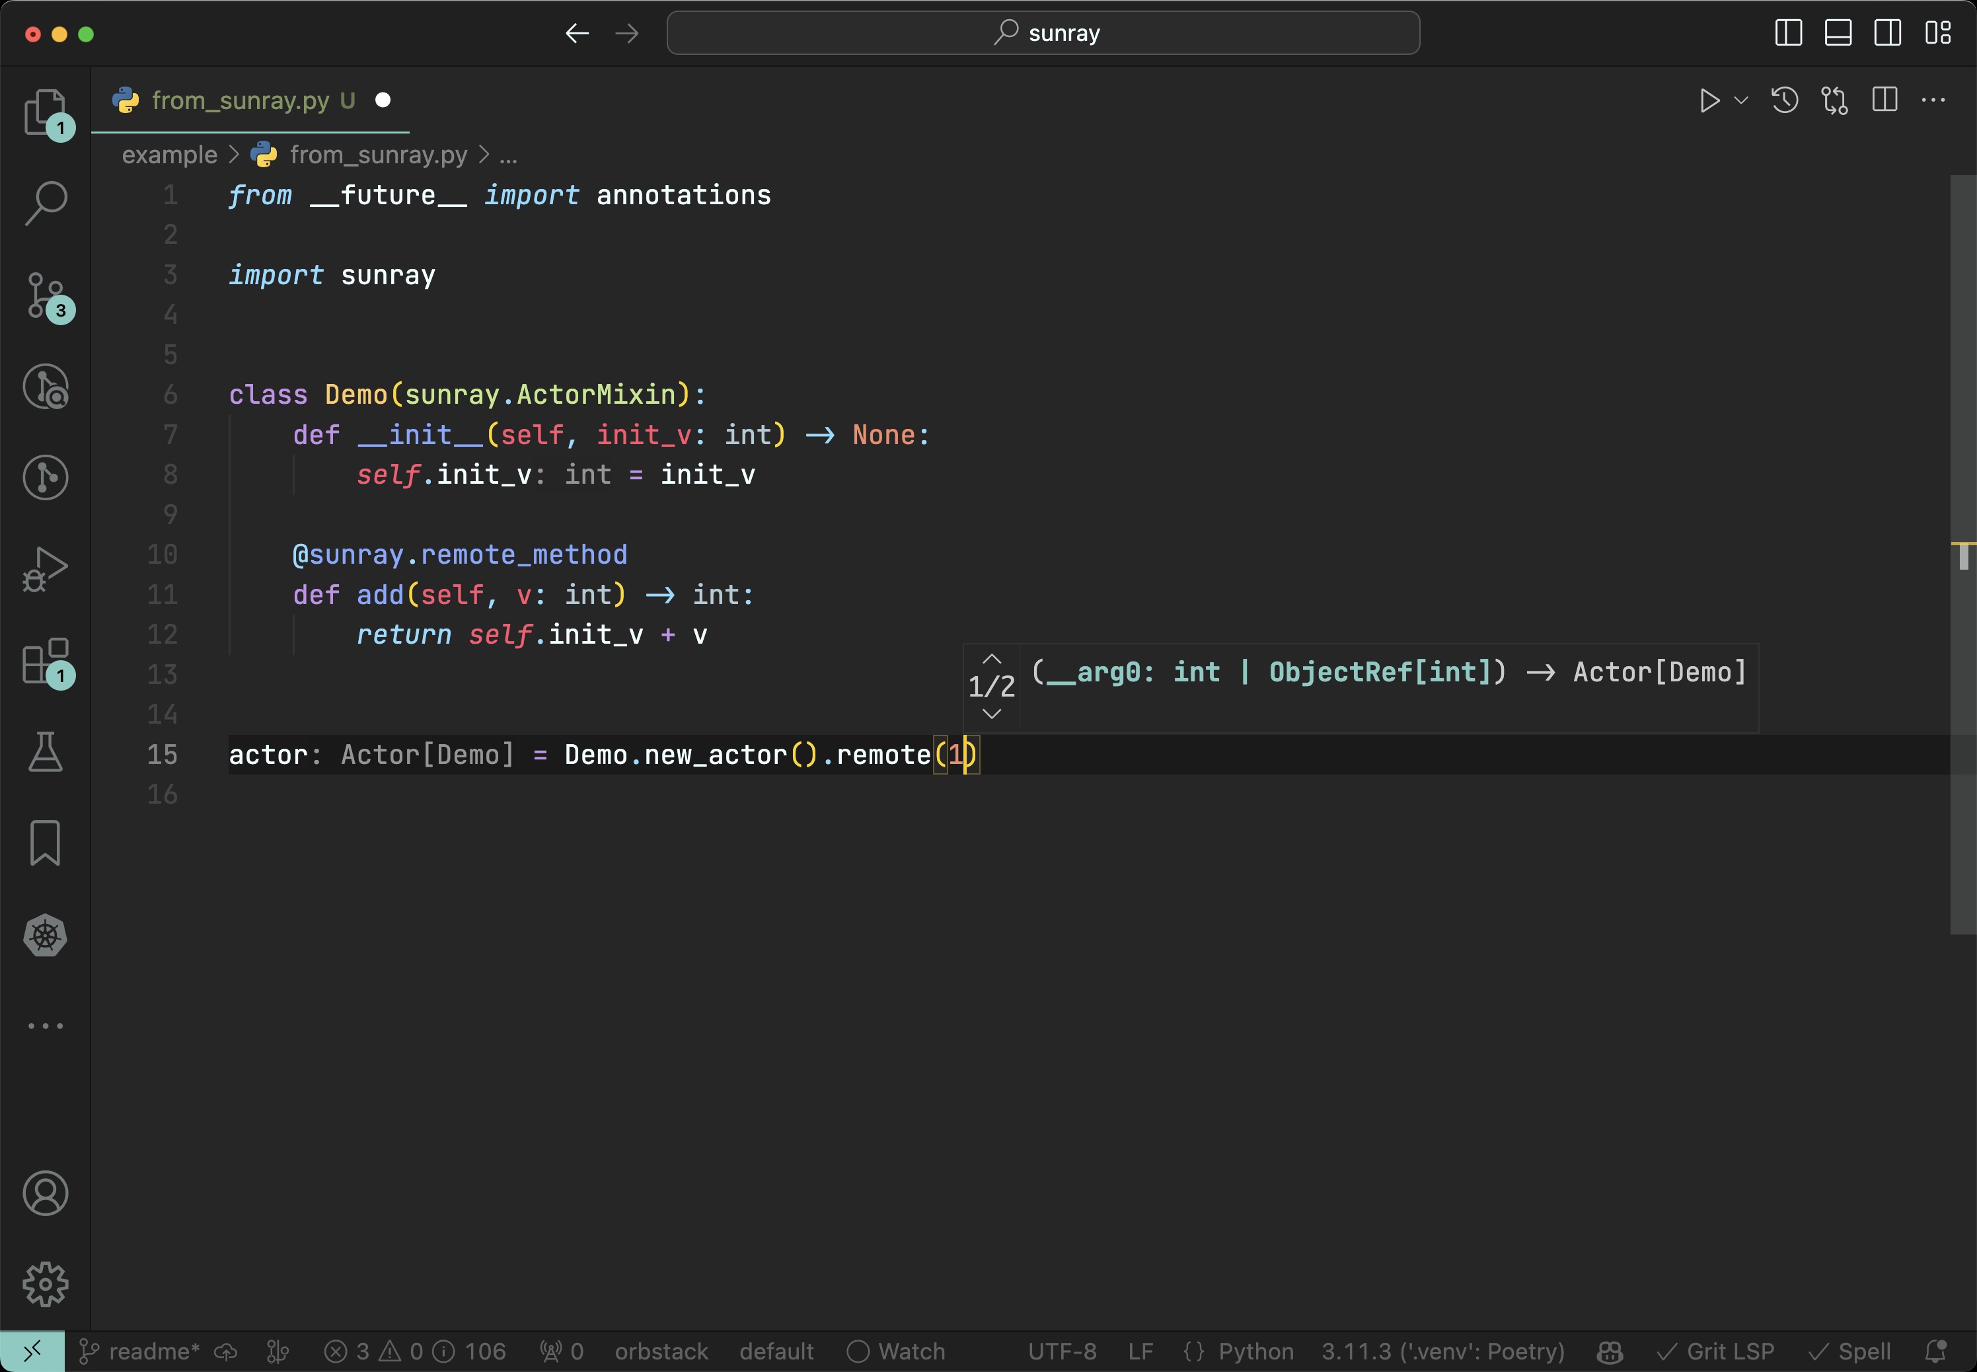Open the Bookmarks view in the activity bar
The image size is (1977, 1372).
click(x=45, y=843)
